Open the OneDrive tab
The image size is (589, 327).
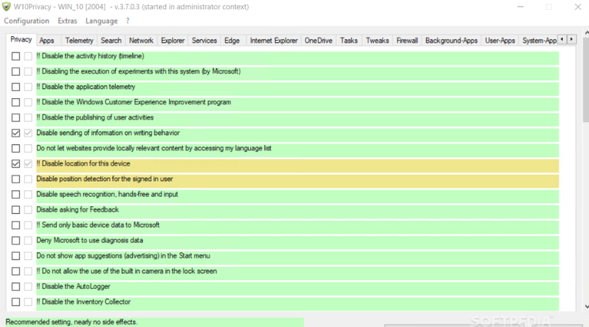click(x=319, y=41)
